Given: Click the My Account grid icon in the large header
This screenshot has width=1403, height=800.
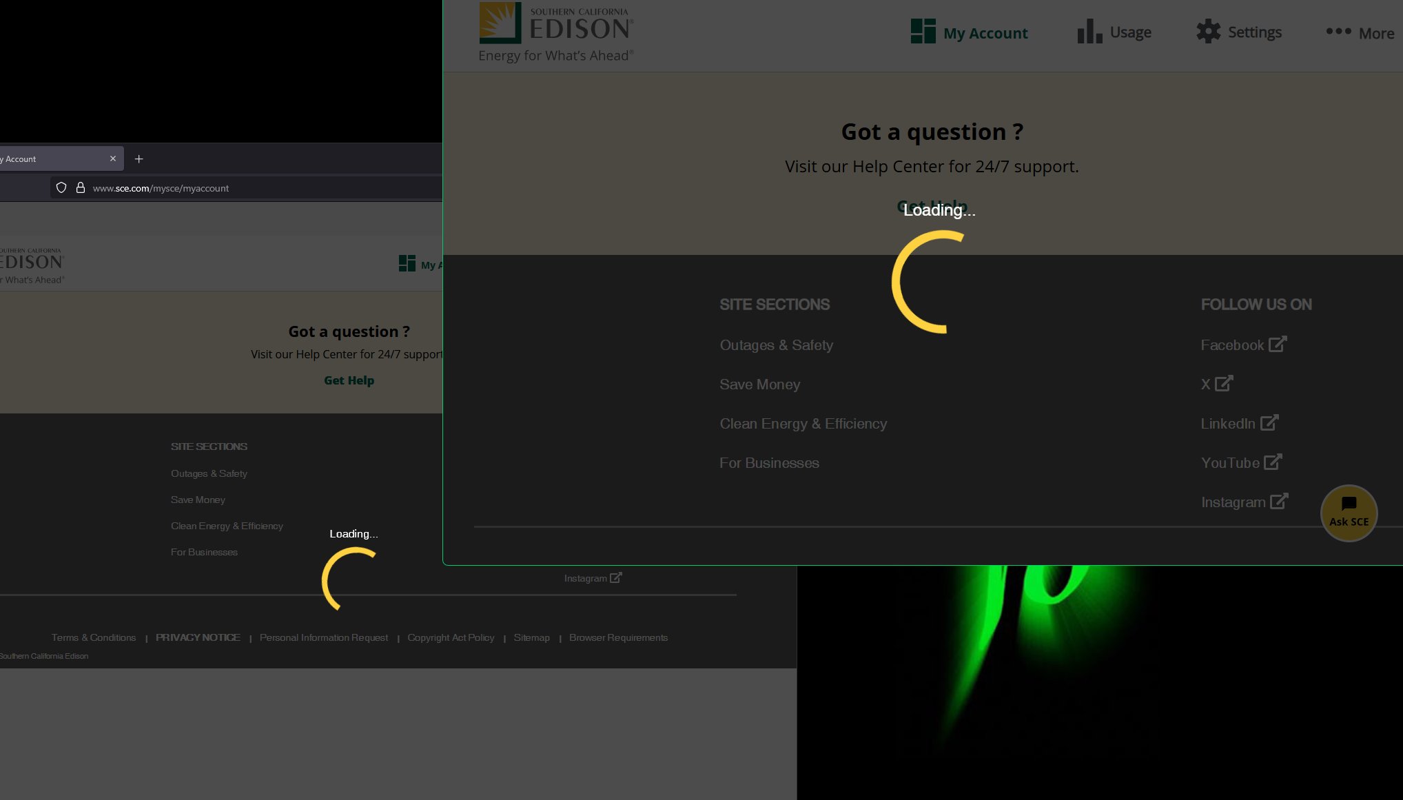Looking at the screenshot, I should coord(923,32).
